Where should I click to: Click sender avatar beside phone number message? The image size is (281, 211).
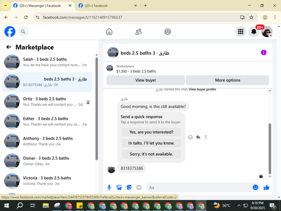(x=111, y=169)
